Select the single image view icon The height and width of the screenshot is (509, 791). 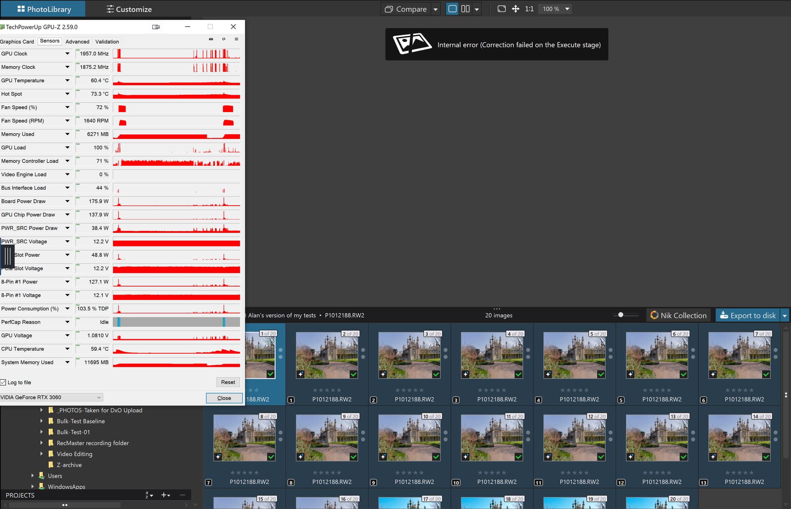[452, 9]
